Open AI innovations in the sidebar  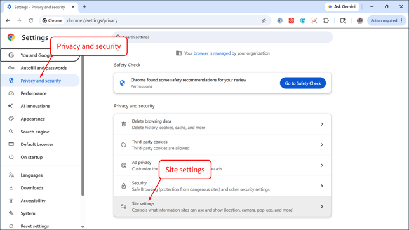coord(40,106)
